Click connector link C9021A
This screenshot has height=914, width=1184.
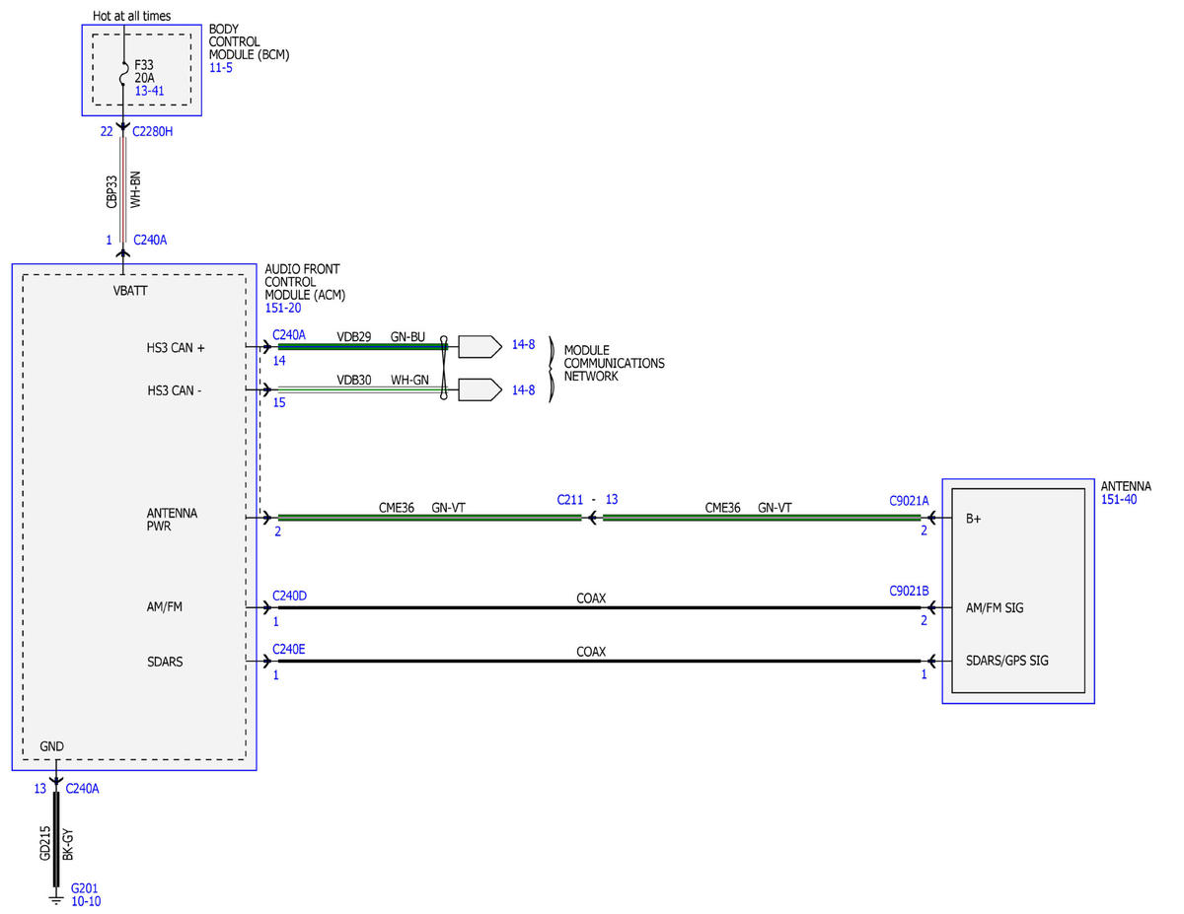[909, 500]
